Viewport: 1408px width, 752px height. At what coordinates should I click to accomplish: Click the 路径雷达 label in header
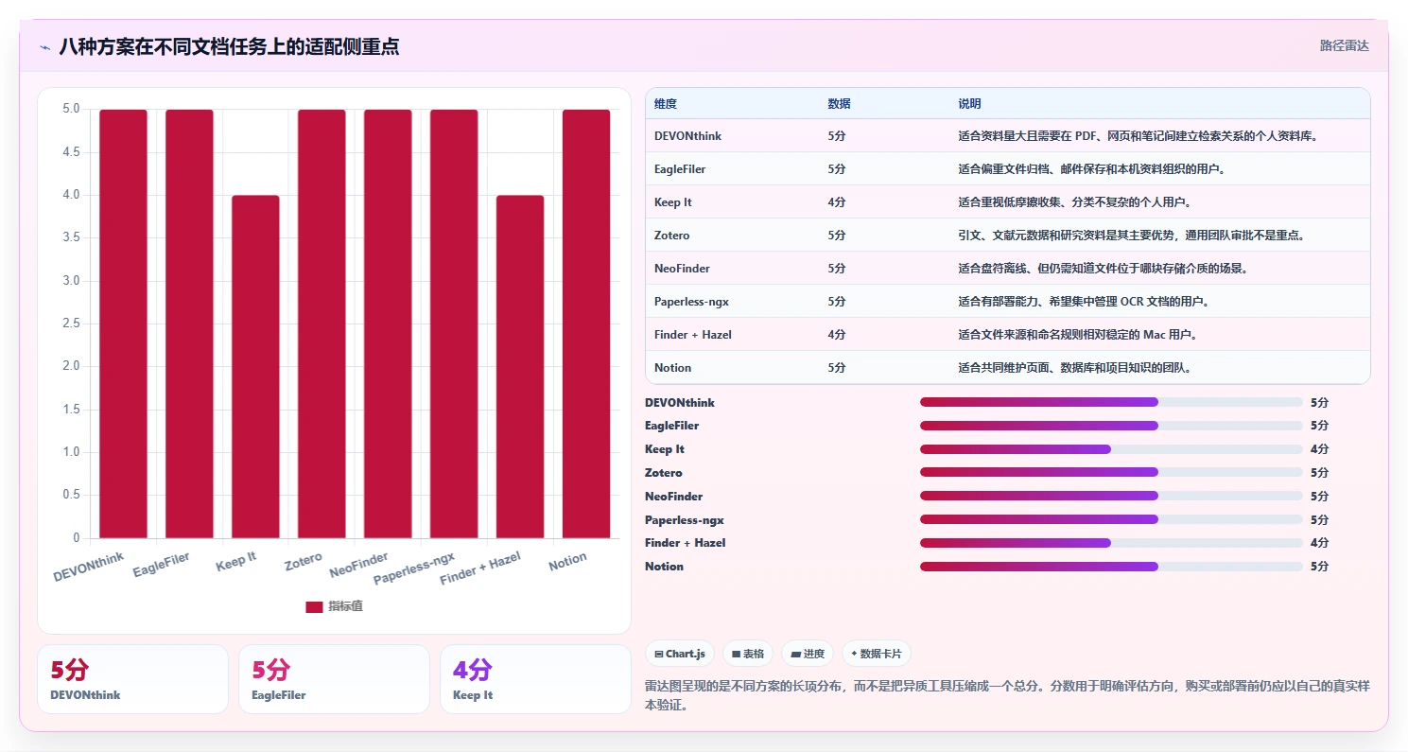point(1344,45)
